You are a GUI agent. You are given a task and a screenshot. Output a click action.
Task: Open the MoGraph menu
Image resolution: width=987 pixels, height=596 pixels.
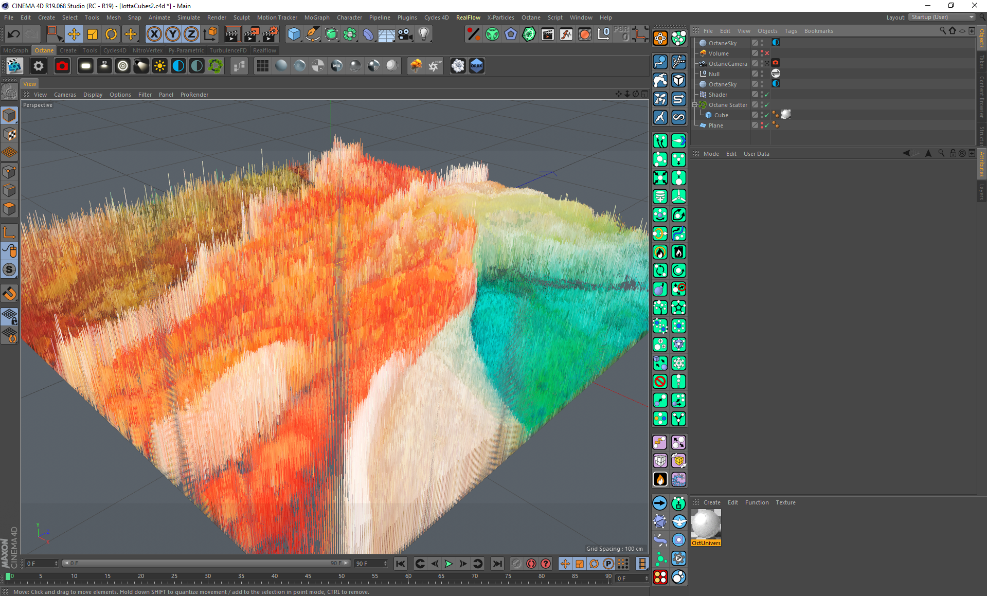coord(316,17)
